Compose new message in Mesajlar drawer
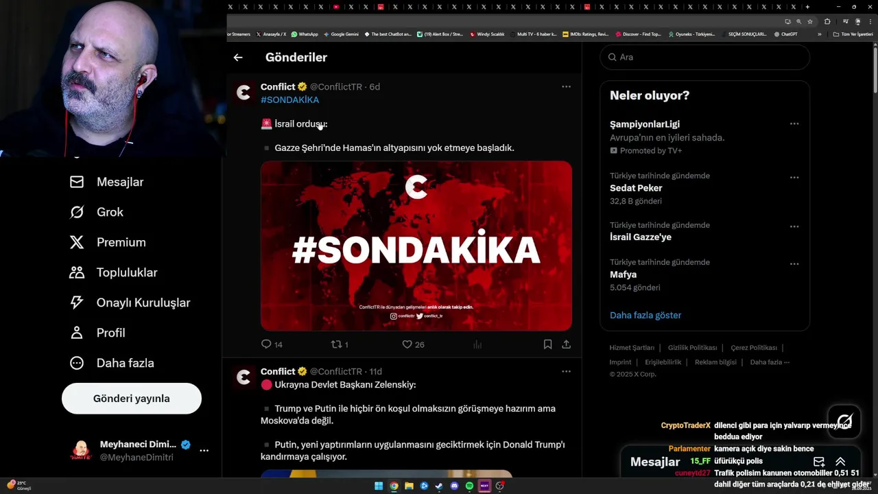The height and width of the screenshot is (494, 878). (819, 462)
